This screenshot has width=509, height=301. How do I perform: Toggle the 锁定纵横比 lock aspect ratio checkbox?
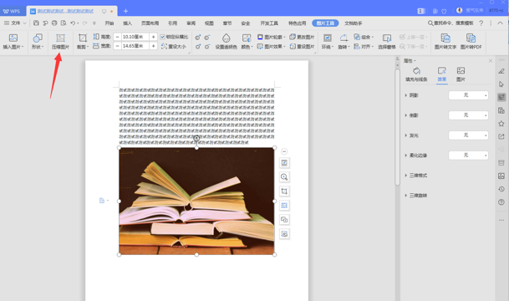tap(163, 37)
